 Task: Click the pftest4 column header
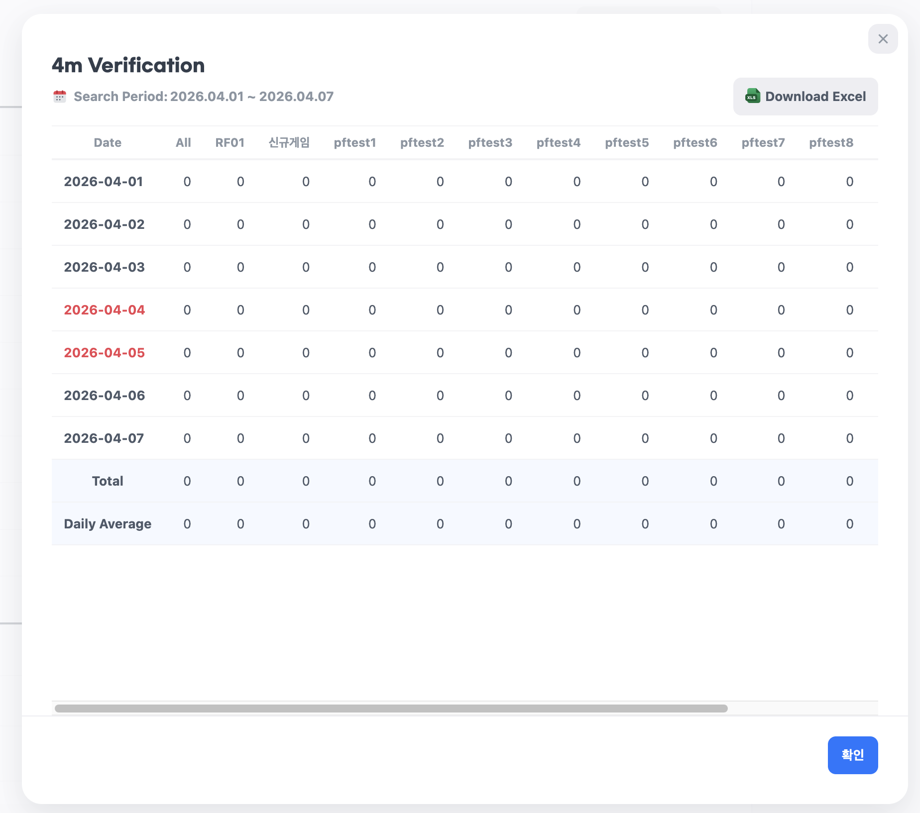click(x=558, y=143)
